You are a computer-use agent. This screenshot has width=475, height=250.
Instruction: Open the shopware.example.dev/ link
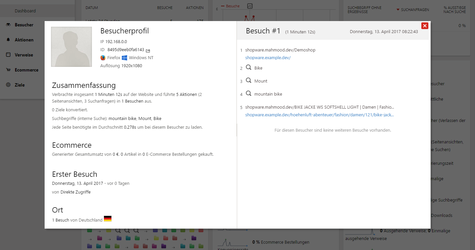click(x=268, y=57)
